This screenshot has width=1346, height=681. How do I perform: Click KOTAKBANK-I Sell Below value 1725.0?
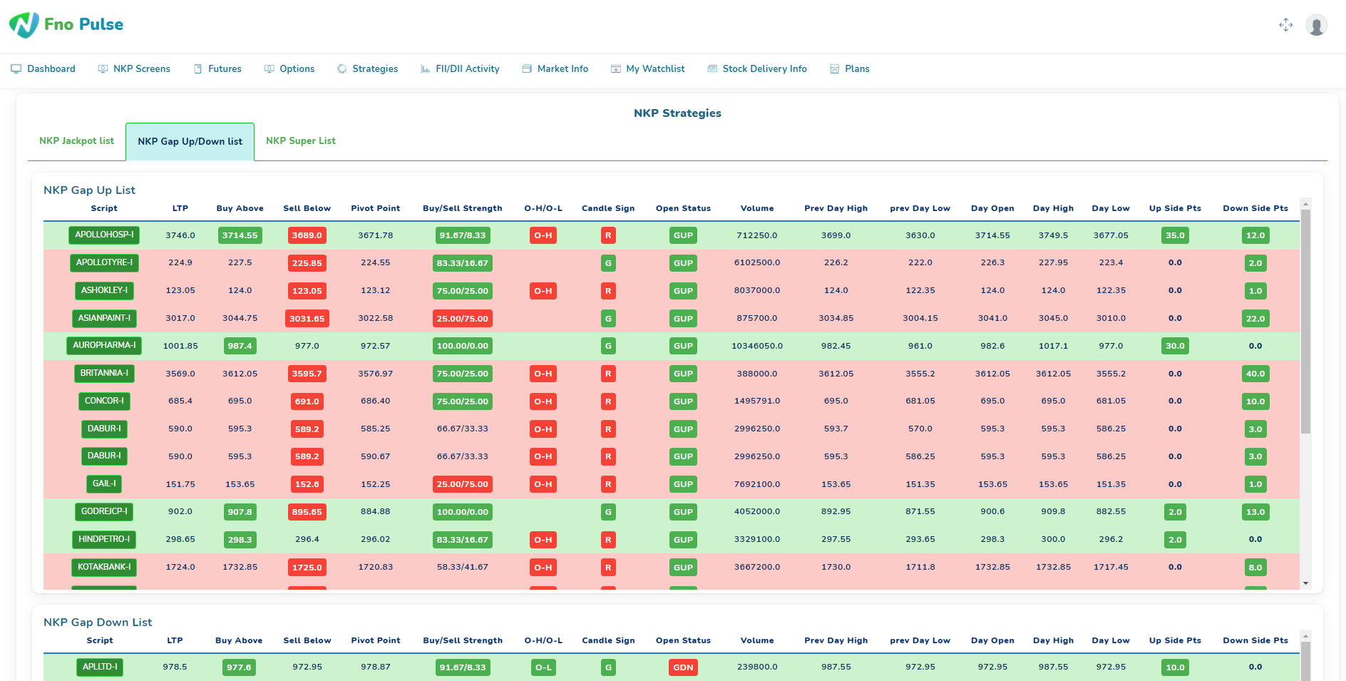point(307,568)
